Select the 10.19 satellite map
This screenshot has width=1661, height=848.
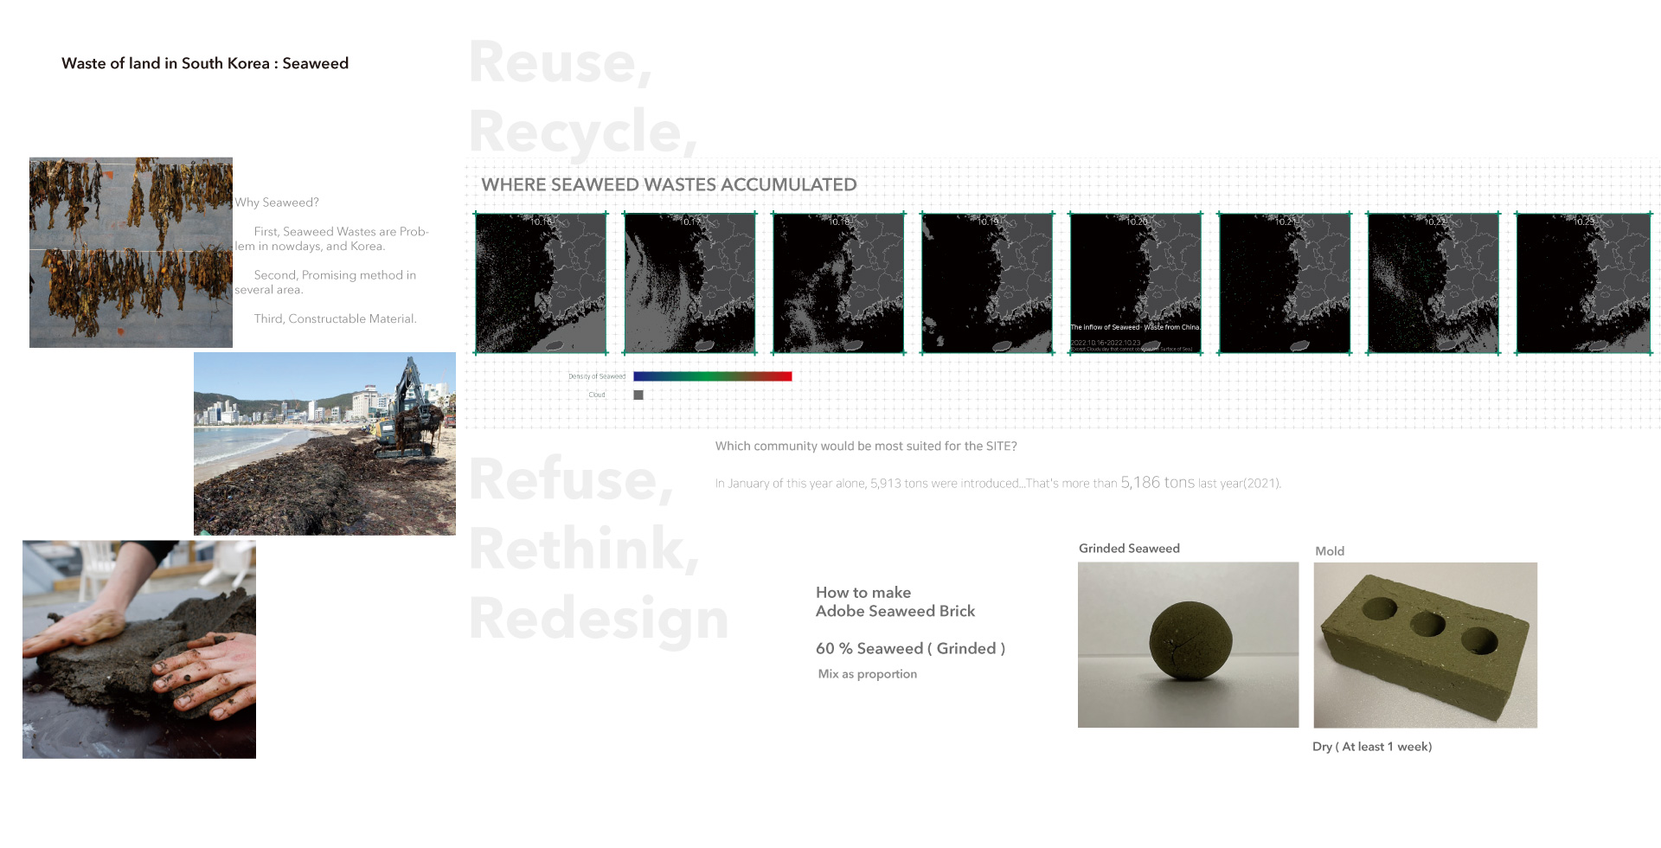tap(987, 283)
